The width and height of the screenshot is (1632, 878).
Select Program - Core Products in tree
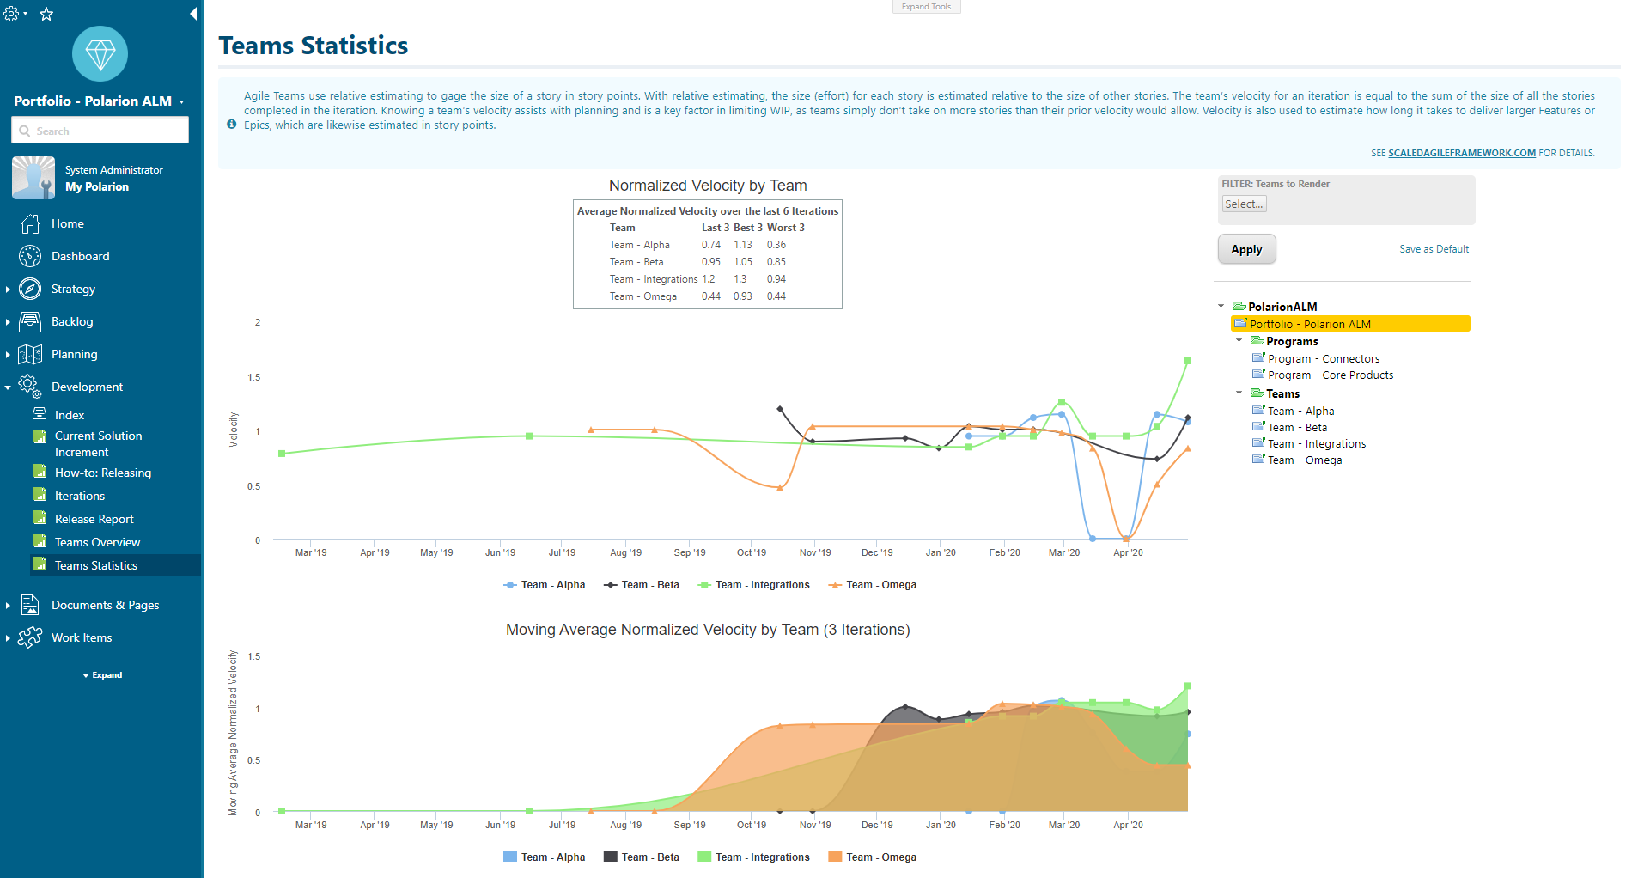pos(1331,375)
